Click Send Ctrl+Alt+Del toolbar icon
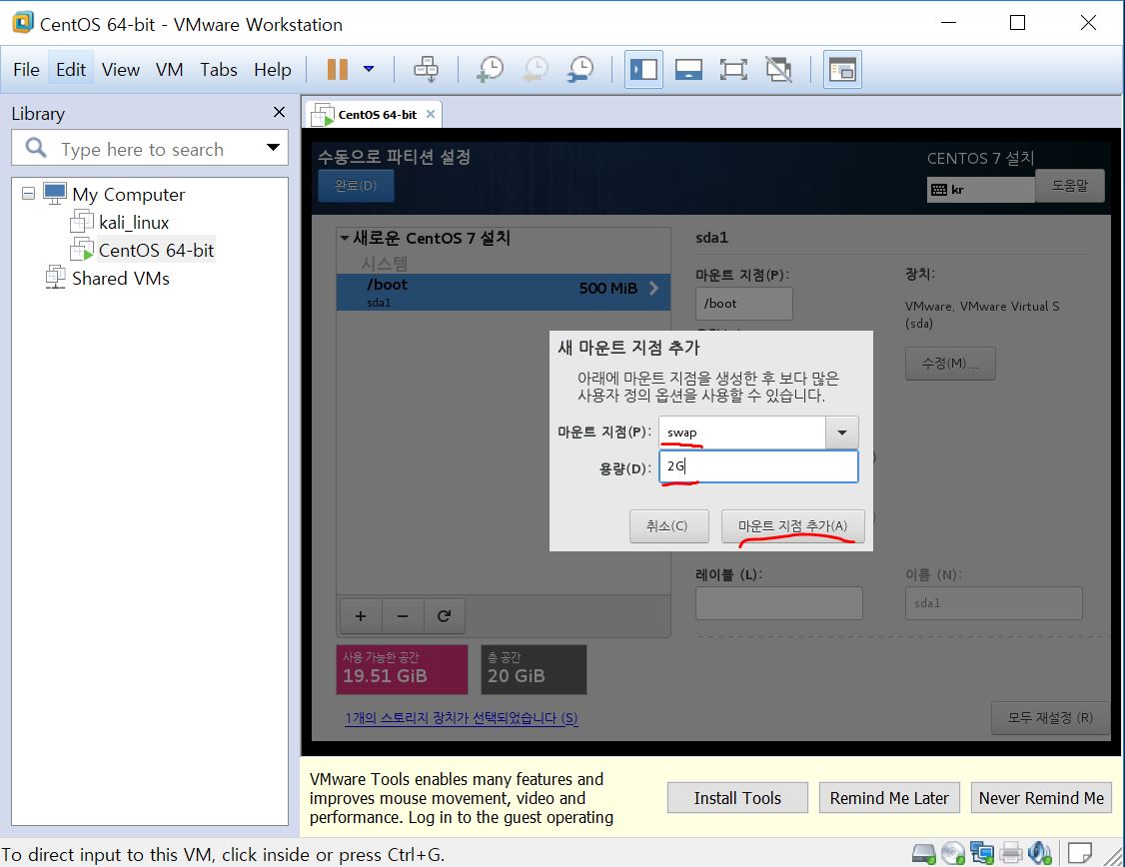This screenshot has height=867, width=1125. (427, 70)
